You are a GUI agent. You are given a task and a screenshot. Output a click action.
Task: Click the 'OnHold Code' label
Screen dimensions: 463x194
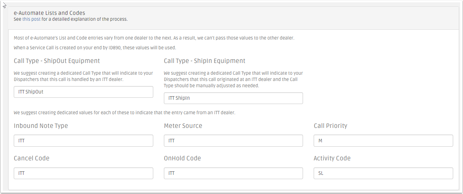(x=182, y=158)
